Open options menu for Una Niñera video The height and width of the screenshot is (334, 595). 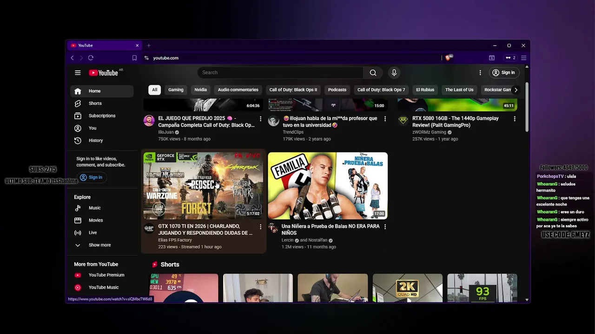pyautogui.click(x=385, y=227)
